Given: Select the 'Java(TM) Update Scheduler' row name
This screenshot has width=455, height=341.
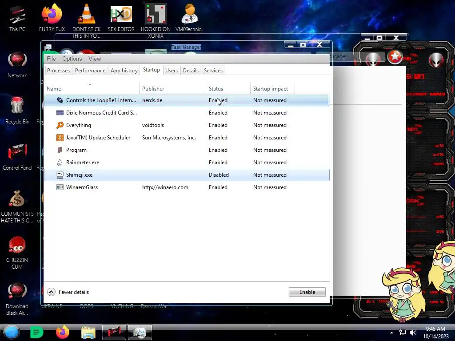Looking at the screenshot, I should pos(98,138).
